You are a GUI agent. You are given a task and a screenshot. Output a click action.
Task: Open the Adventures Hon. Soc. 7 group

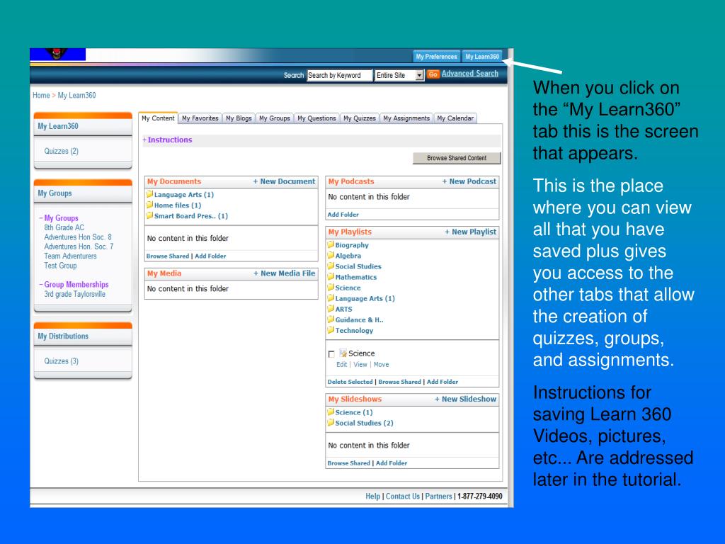(79, 246)
